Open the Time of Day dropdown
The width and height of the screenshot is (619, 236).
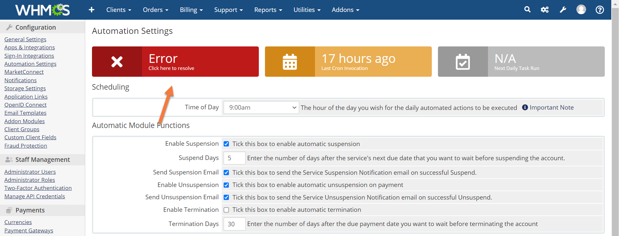261,107
